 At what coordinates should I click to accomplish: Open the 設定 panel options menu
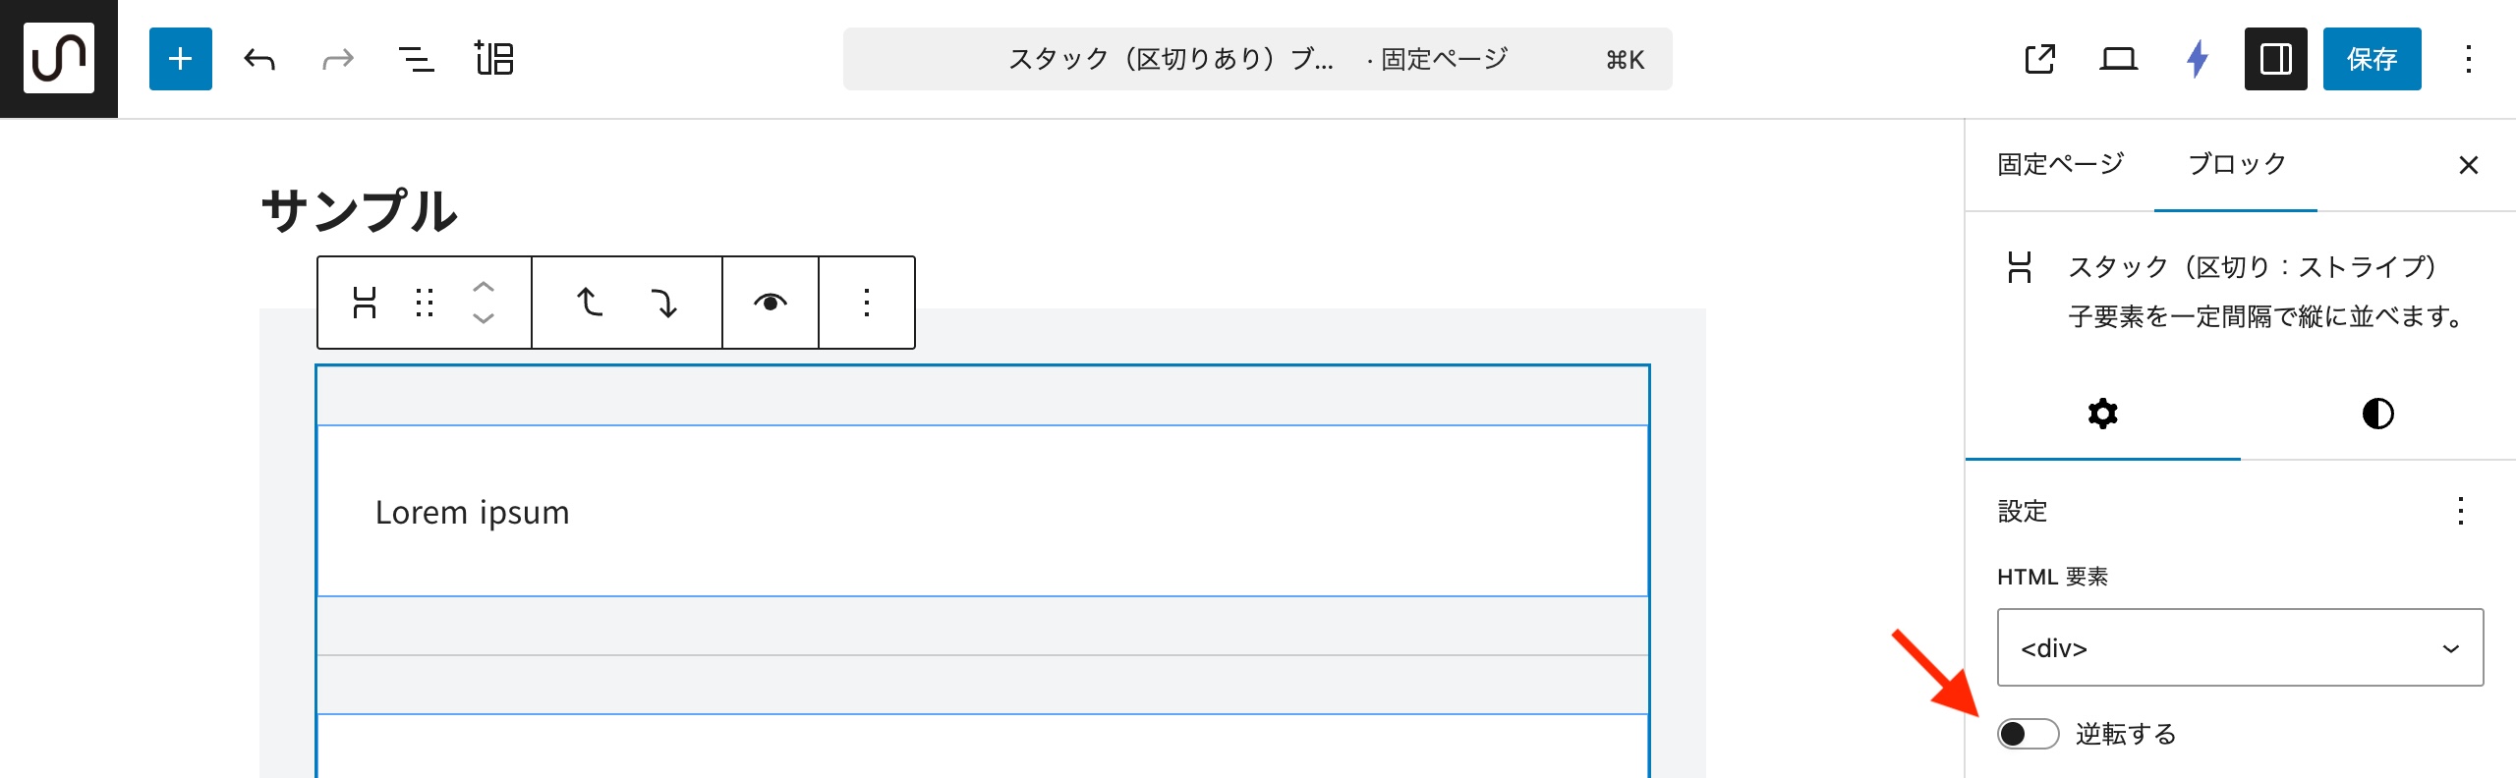click(2460, 511)
